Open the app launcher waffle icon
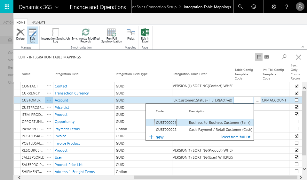The height and width of the screenshot is (180, 307). point(7,7)
